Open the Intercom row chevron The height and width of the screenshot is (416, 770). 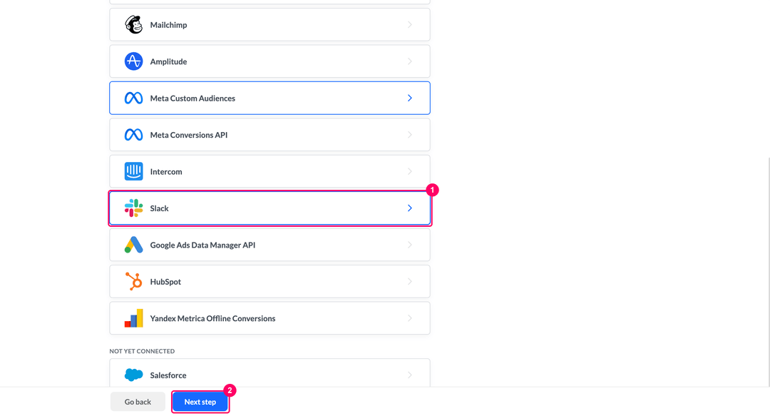click(x=409, y=171)
